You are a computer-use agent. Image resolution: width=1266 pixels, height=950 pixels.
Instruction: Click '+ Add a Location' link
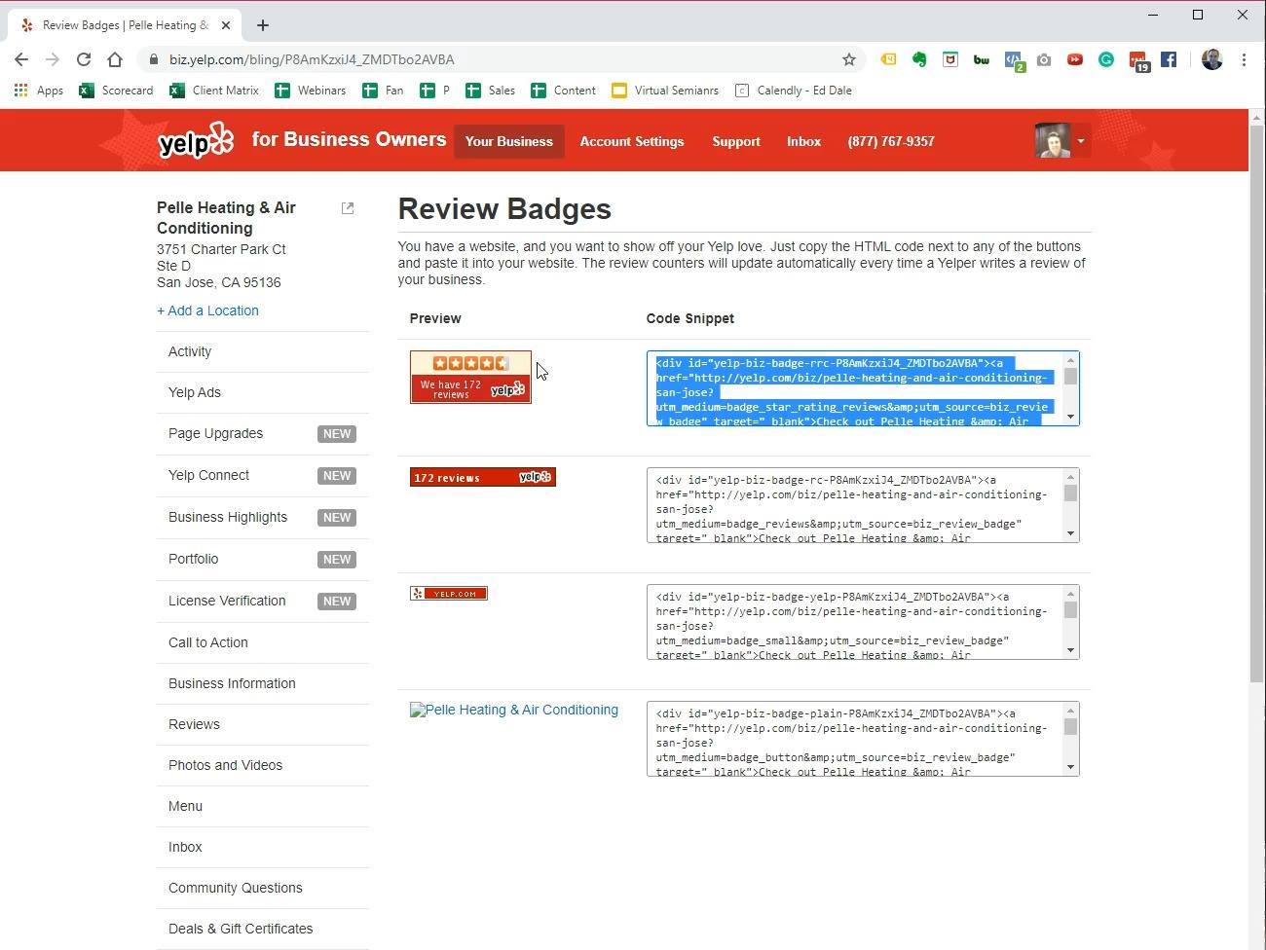tap(207, 311)
